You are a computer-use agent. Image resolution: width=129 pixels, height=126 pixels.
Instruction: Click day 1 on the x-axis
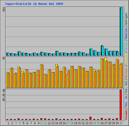(x=8, y=123)
